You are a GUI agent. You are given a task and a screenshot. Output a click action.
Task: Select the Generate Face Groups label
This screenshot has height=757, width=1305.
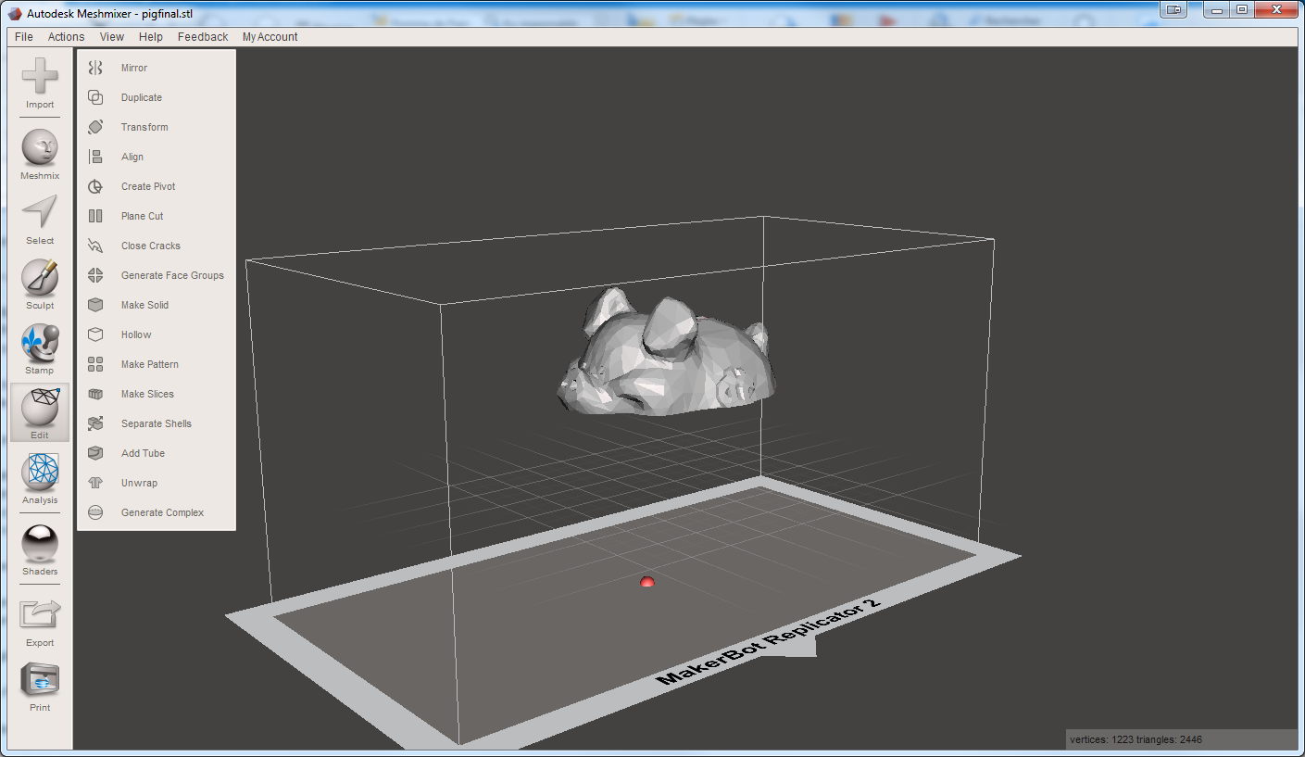pyautogui.click(x=172, y=275)
